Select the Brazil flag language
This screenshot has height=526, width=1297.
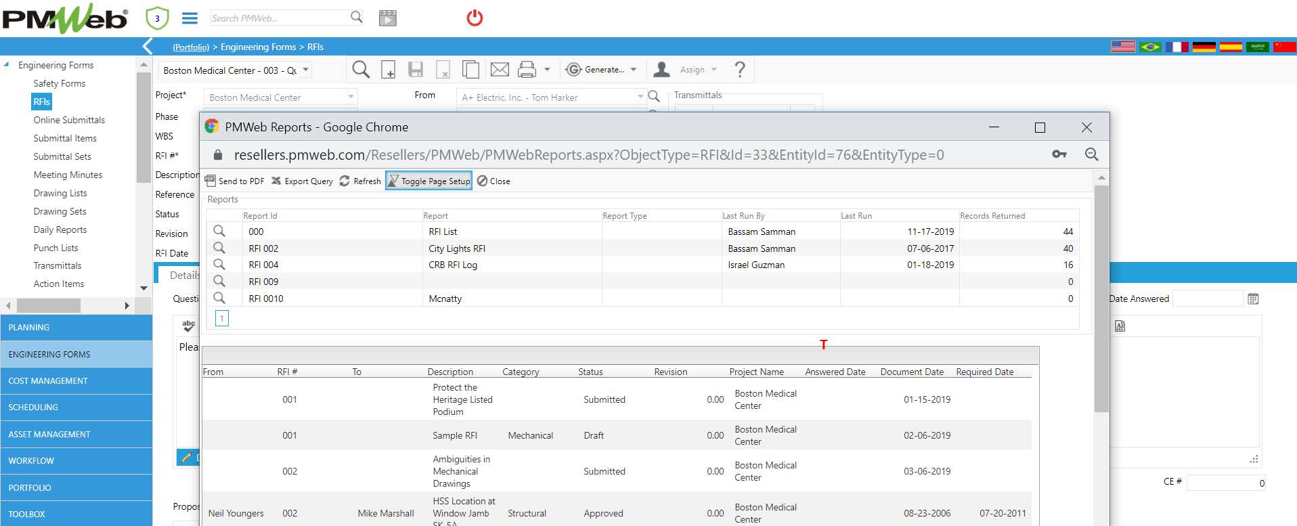click(x=1149, y=47)
